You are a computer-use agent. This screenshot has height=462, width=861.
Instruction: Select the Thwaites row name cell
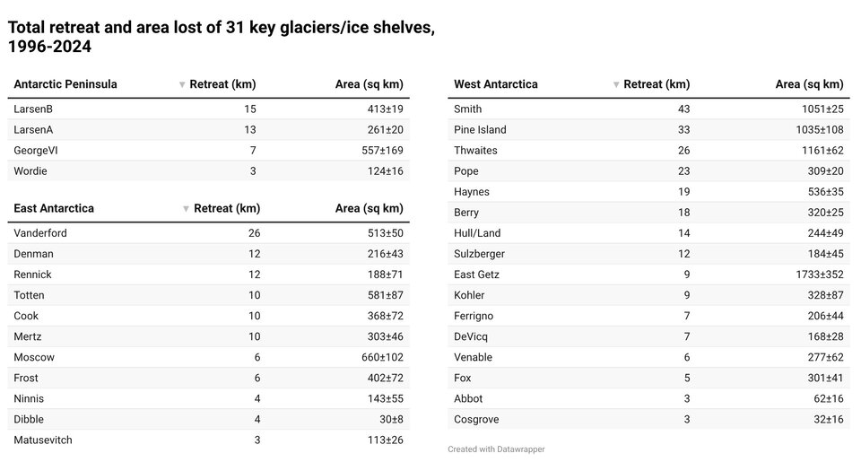(x=475, y=151)
